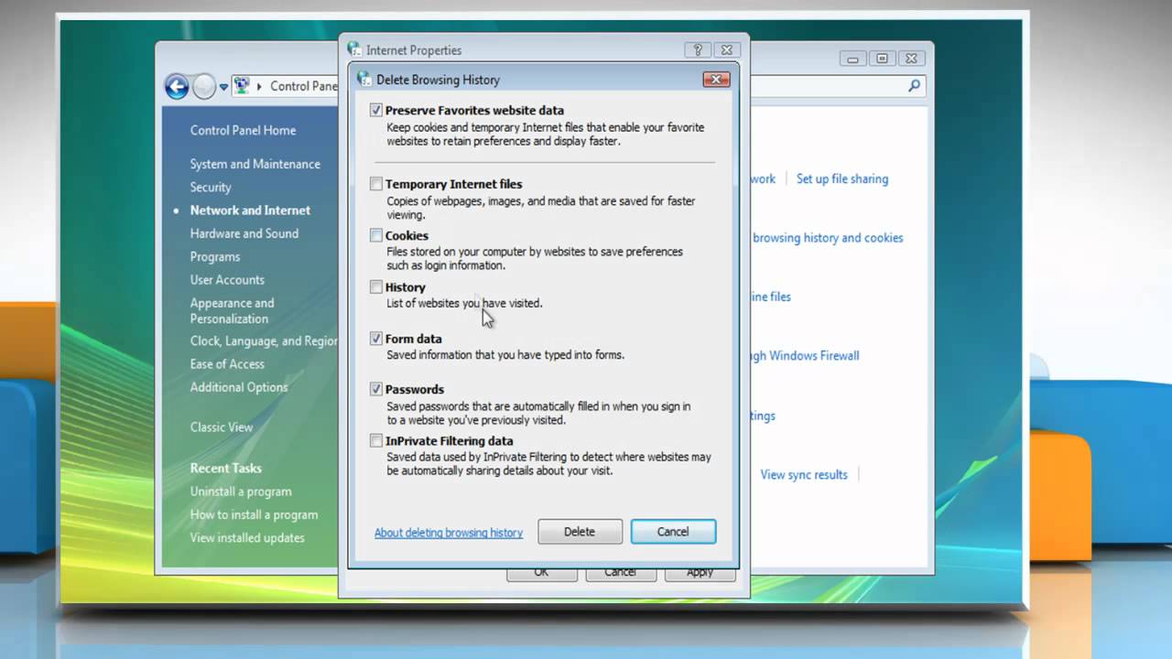Check the Temporary Internet files box

point(376,184)
